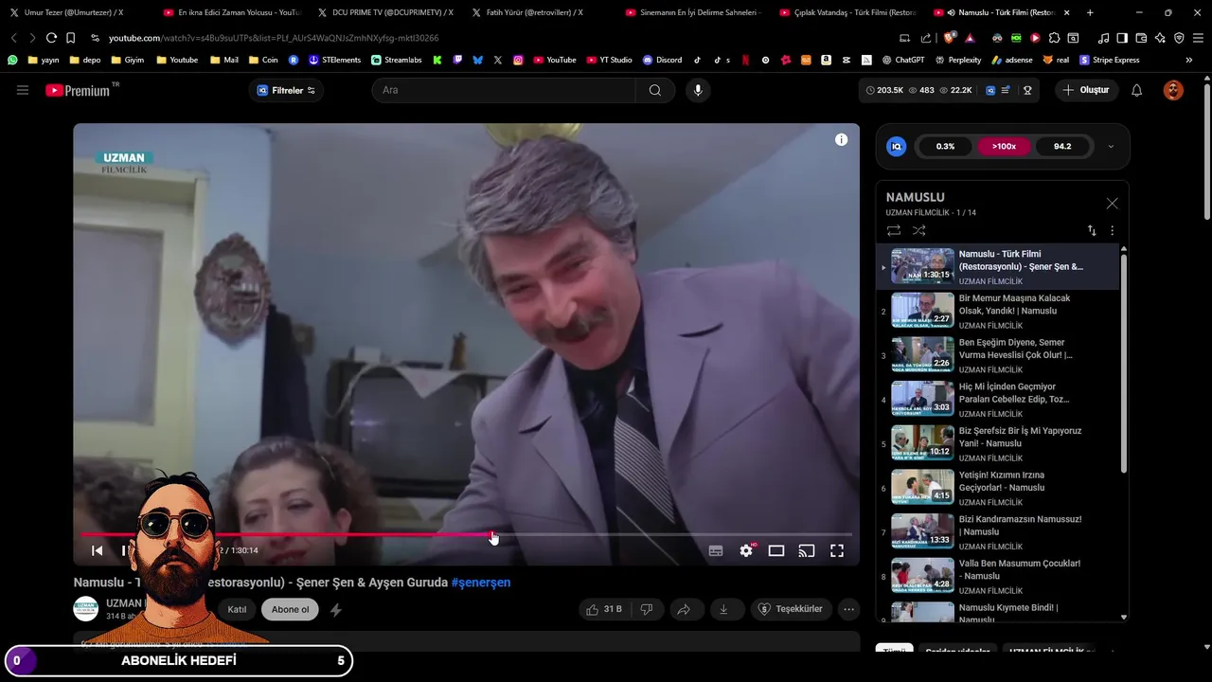
Task: Click the magnifier search button
Action: [655, 90]
